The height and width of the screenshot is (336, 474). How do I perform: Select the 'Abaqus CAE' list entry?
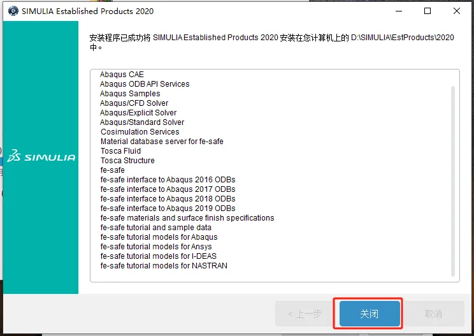coord(122,75)
